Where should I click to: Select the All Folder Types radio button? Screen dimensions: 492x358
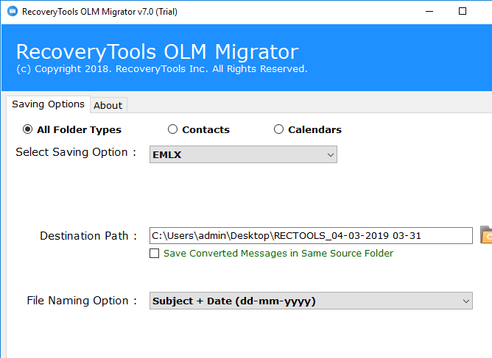[28, 129]
